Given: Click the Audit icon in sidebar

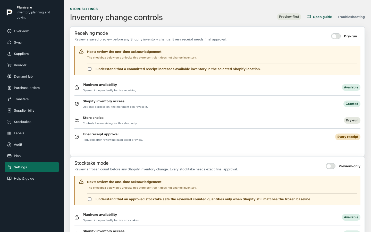Looking at the screenshot, I should click(x=9, y=145).
